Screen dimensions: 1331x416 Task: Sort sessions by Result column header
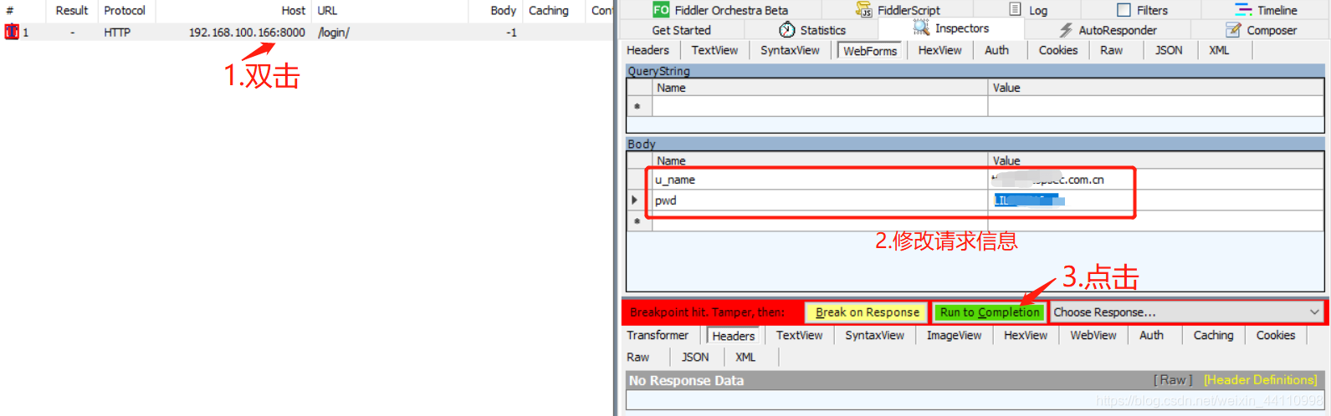(x=72, y=10)
